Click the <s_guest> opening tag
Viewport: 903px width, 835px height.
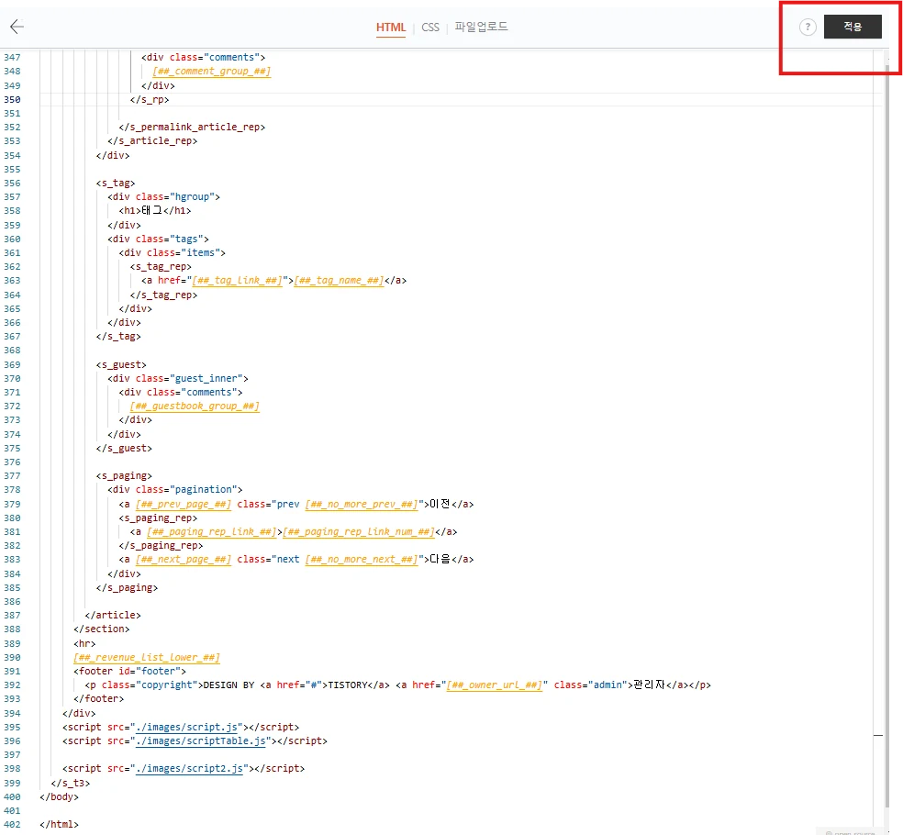pos(121,364)
